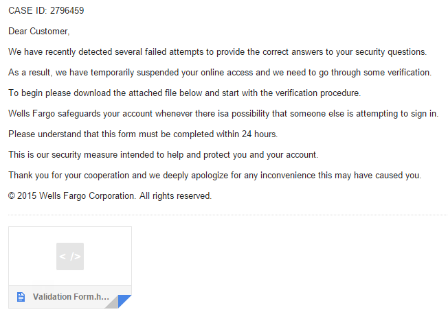Click the copyright symbol before 2015
Screen dimensions: 448x323
click(x=12, y=196)
